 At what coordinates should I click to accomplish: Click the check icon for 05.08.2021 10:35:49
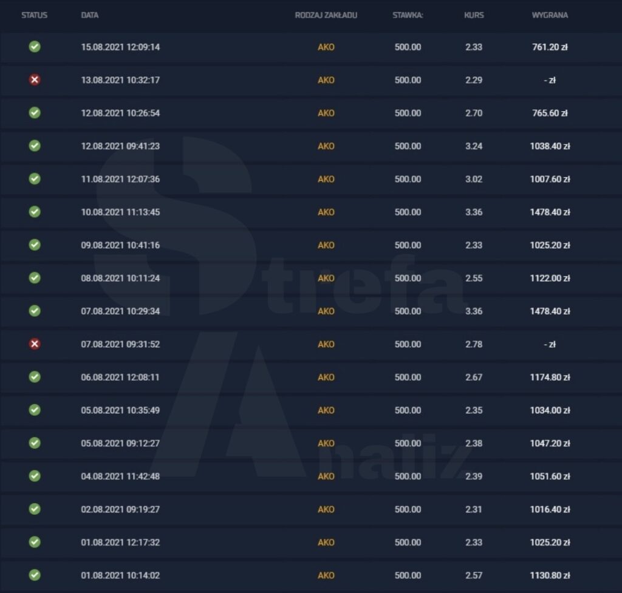point(35,410)
